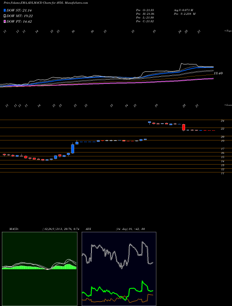Screen dimensions: 232x306
Task: Click the Pre H: 21.36 value
Action: [145, 14]
